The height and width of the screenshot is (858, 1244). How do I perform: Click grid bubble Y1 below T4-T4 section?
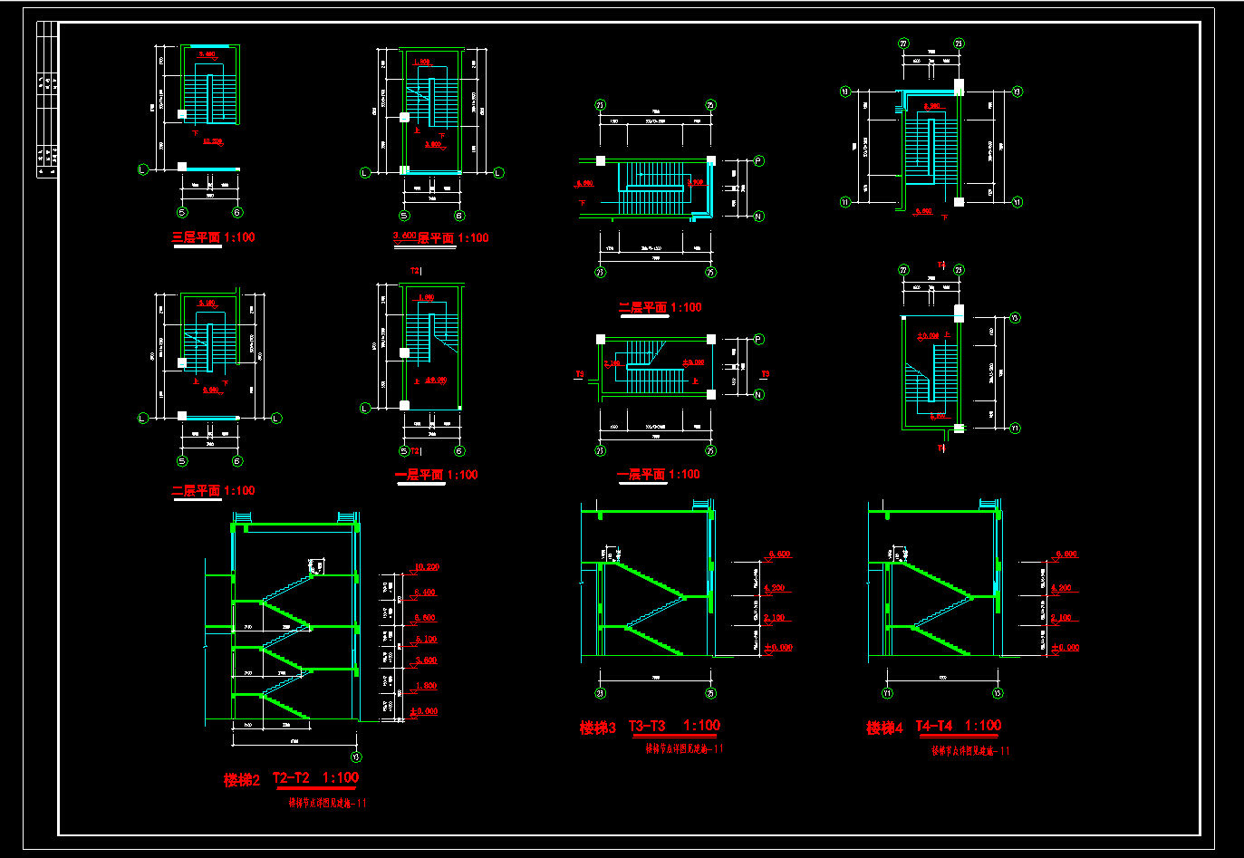click(887, 693)
